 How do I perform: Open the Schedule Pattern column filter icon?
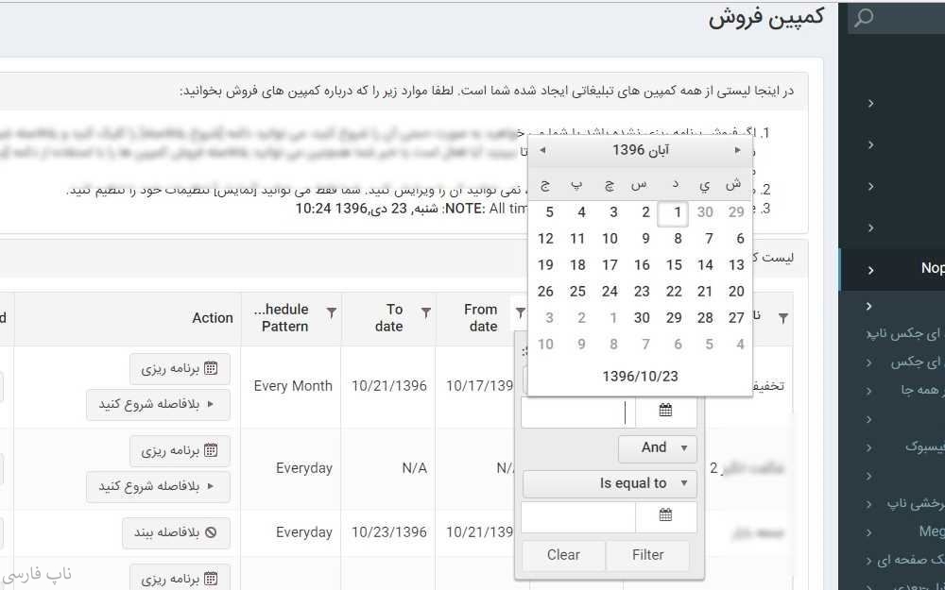[x=331, y=312]
